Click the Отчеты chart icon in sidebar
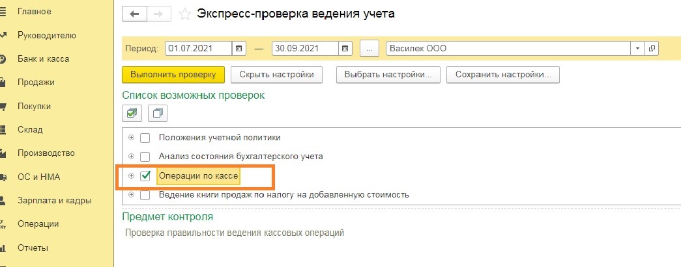Screen dimensions: 681x267 point(3,248)
